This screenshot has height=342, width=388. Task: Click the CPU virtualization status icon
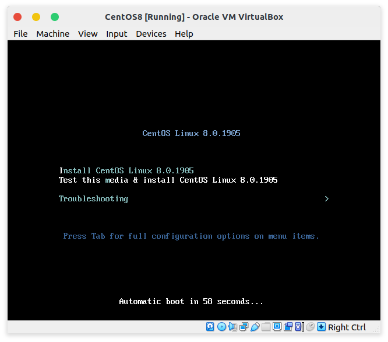pyautogui.click(x=298, y=327)
